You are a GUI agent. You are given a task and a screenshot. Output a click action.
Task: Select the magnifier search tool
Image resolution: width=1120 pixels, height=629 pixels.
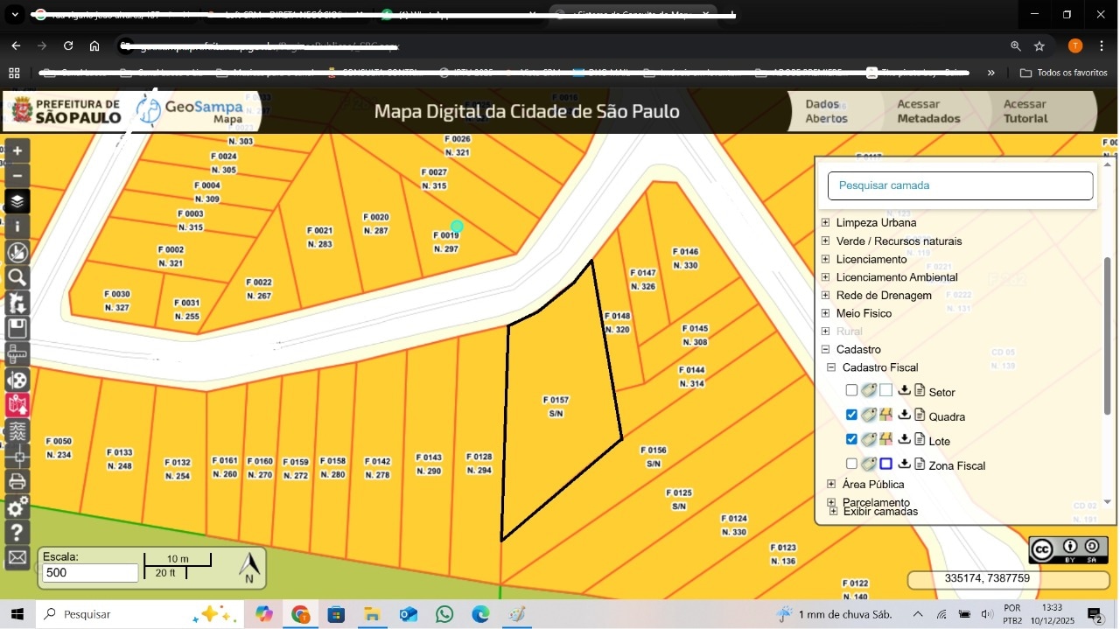pos(17,278)
